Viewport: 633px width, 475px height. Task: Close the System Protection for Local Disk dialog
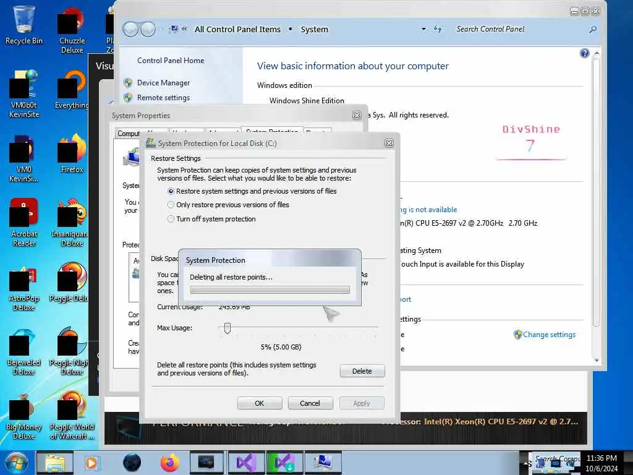(389, 143)
